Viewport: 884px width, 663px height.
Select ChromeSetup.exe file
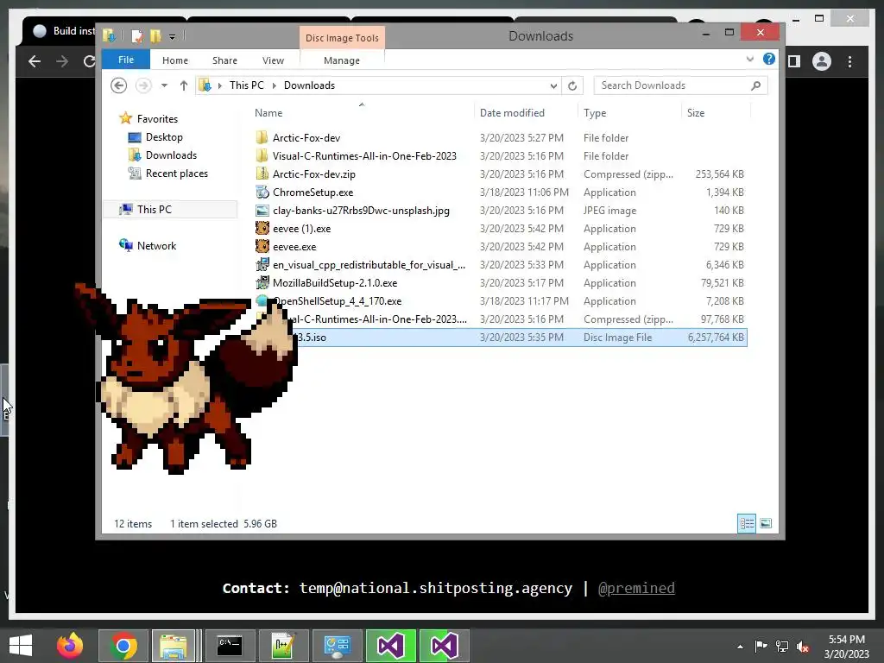500,193
